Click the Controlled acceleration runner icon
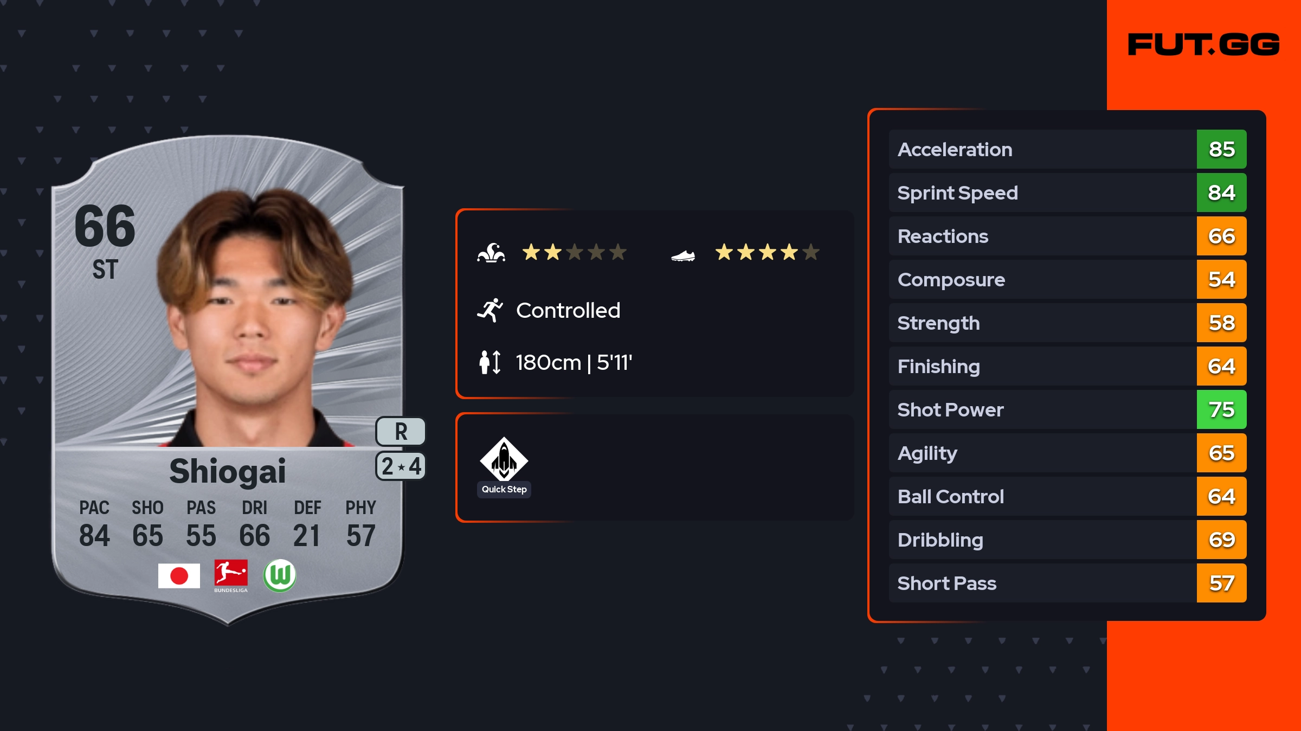Image resolution: width=1301 pixels, height=731 pixels. pyautogui.click(x=490, y=310)
